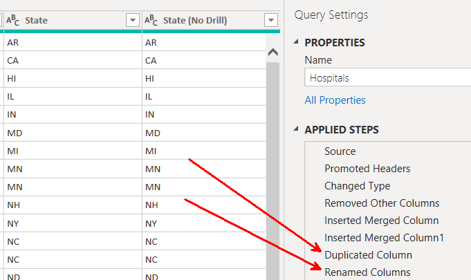Screen dimensions: 471x280
Task: Select the Inserted Merged Column1 step
Action: point(384,238)
